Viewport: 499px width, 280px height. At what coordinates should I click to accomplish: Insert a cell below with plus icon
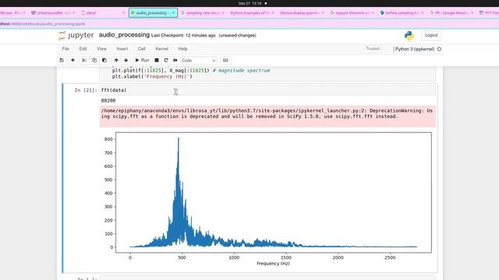pos(73,61)
